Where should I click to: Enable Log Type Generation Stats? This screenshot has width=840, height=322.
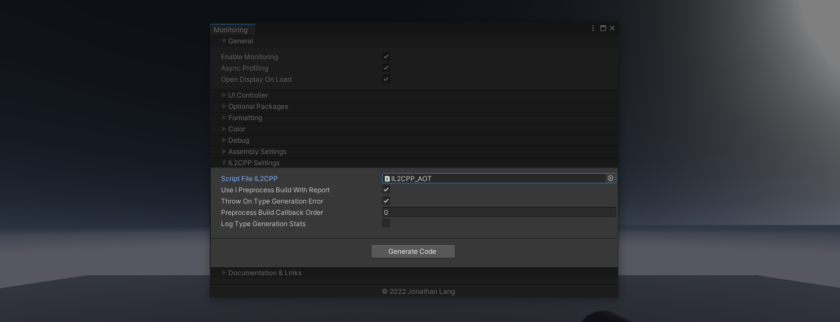(386, 223)
